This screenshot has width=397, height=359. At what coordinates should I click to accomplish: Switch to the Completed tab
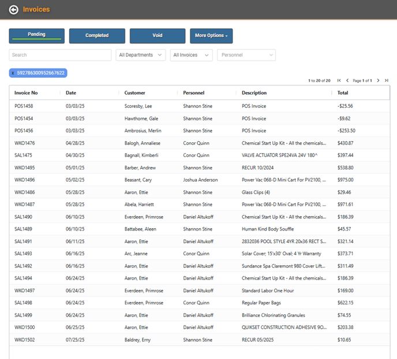[97, 36]
